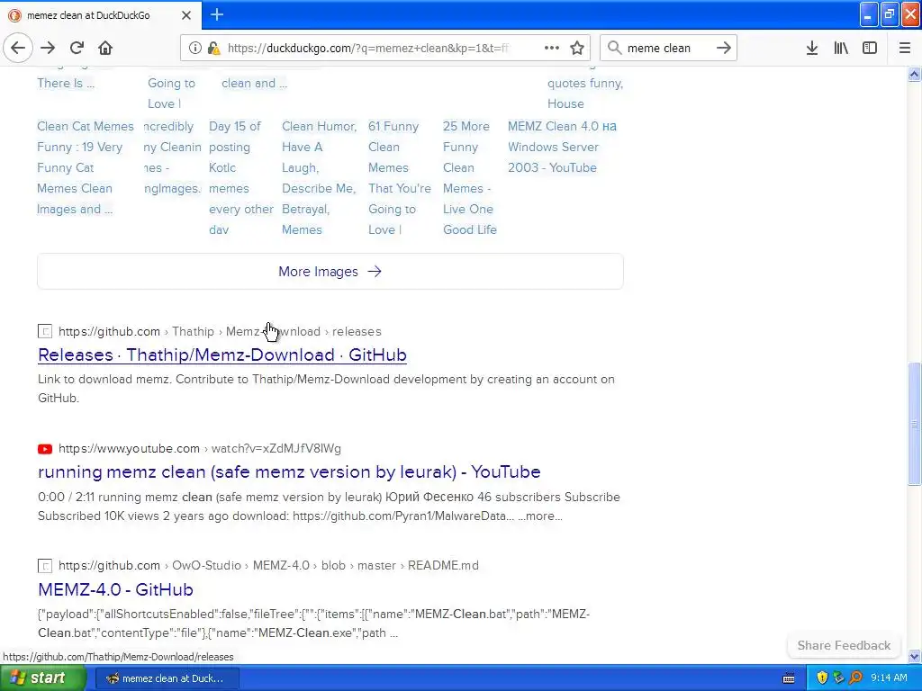The image size is (922, 691).
Task: Open Day 15 of posting Kotlc memes caption
Action: tap(241, 178)
